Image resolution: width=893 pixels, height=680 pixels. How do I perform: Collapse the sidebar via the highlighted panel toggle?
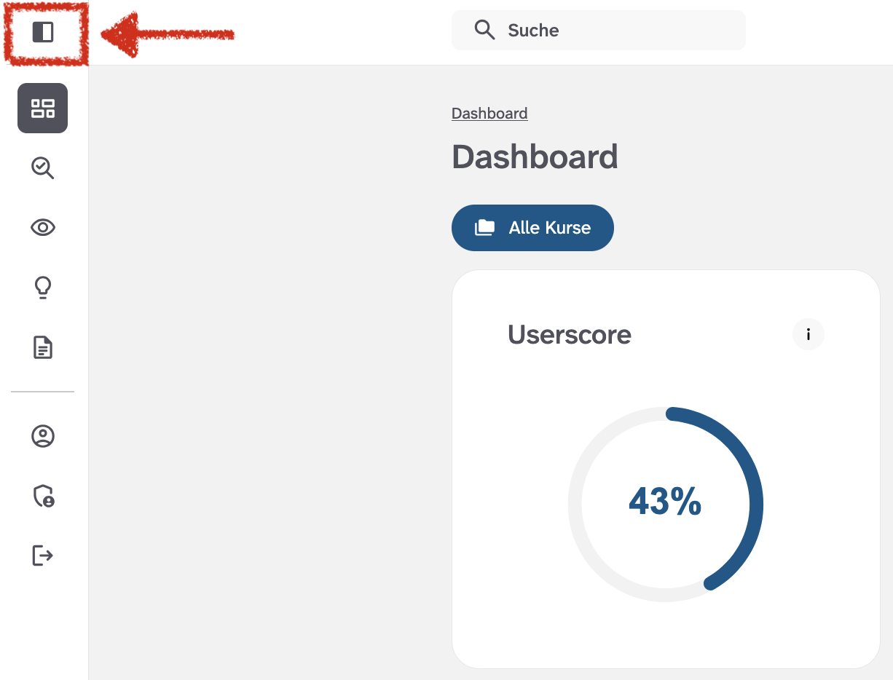click(44, 32)
